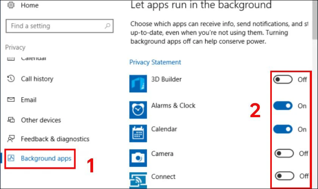Screen dimensions: 318x189
Task: Enable background running for 3D Builder
Action: [x=283, y=79]
